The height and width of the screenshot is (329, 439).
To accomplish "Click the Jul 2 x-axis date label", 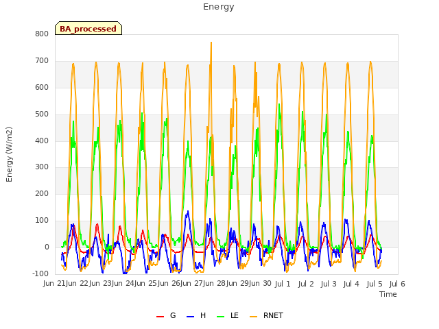I will tap(306, 284).
